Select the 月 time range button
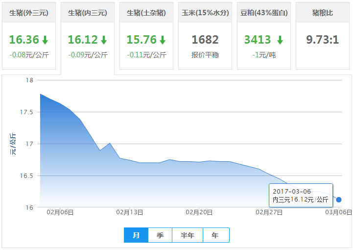 (x=136, y=235)
